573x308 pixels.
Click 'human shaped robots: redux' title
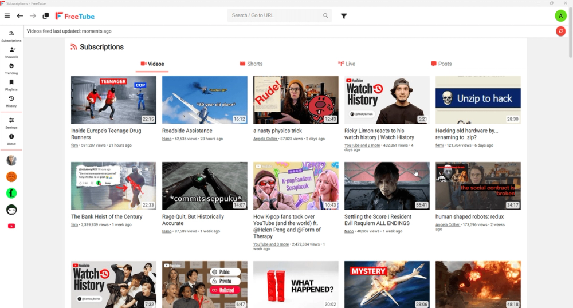[470, 216]
